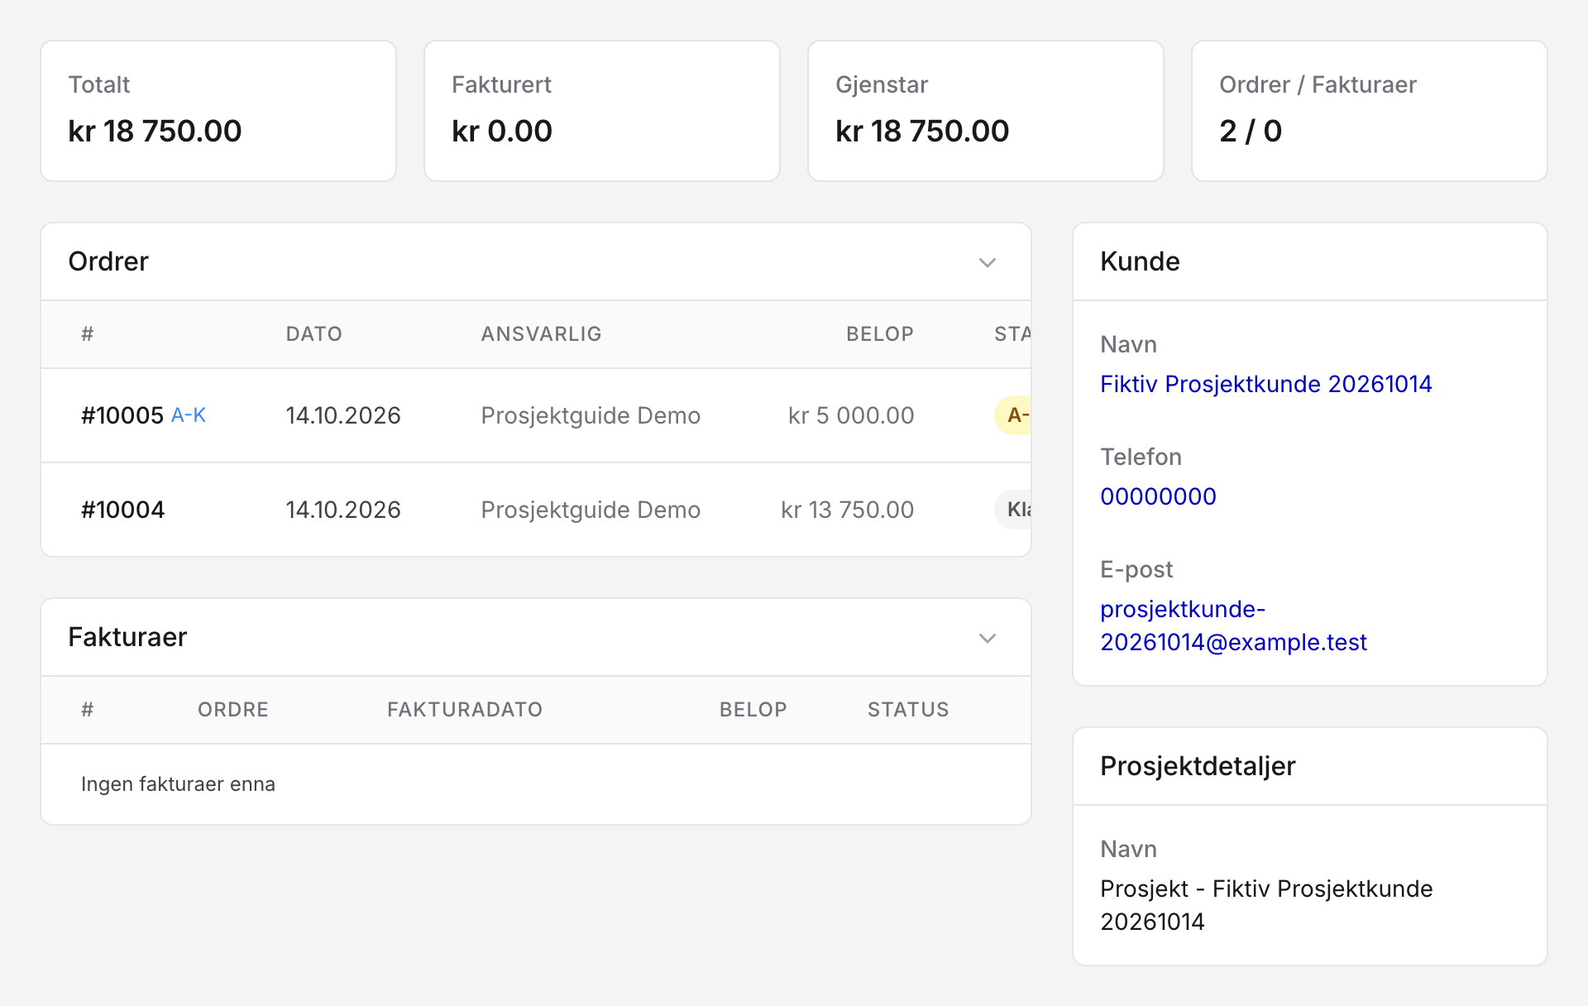Open order #10004
This screenshot has width=1588, height=1006.
[122, 510]
